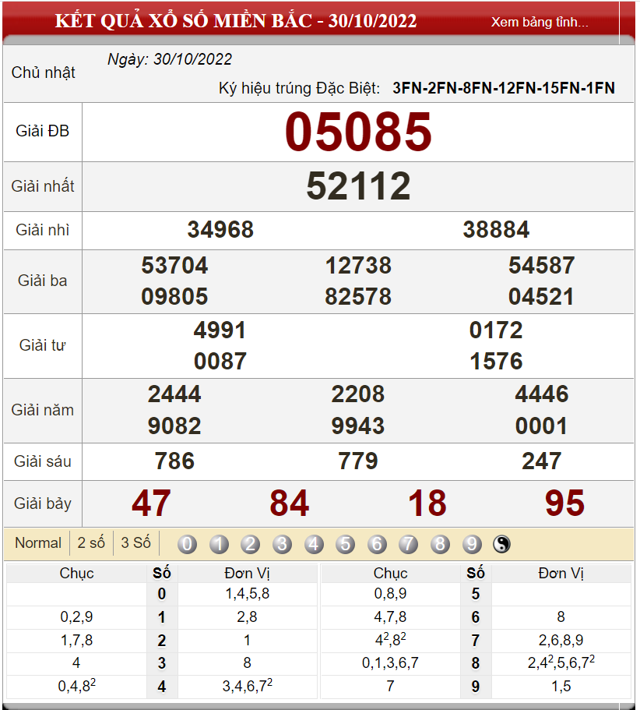Select third prize number 09805

[174, 297]
